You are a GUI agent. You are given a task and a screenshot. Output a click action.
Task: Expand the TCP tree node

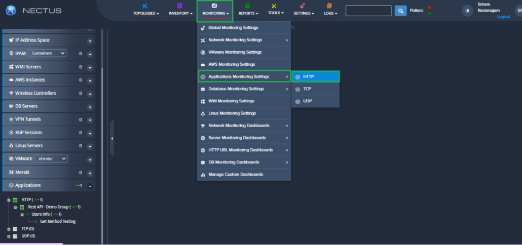click(x=9, y=229)
